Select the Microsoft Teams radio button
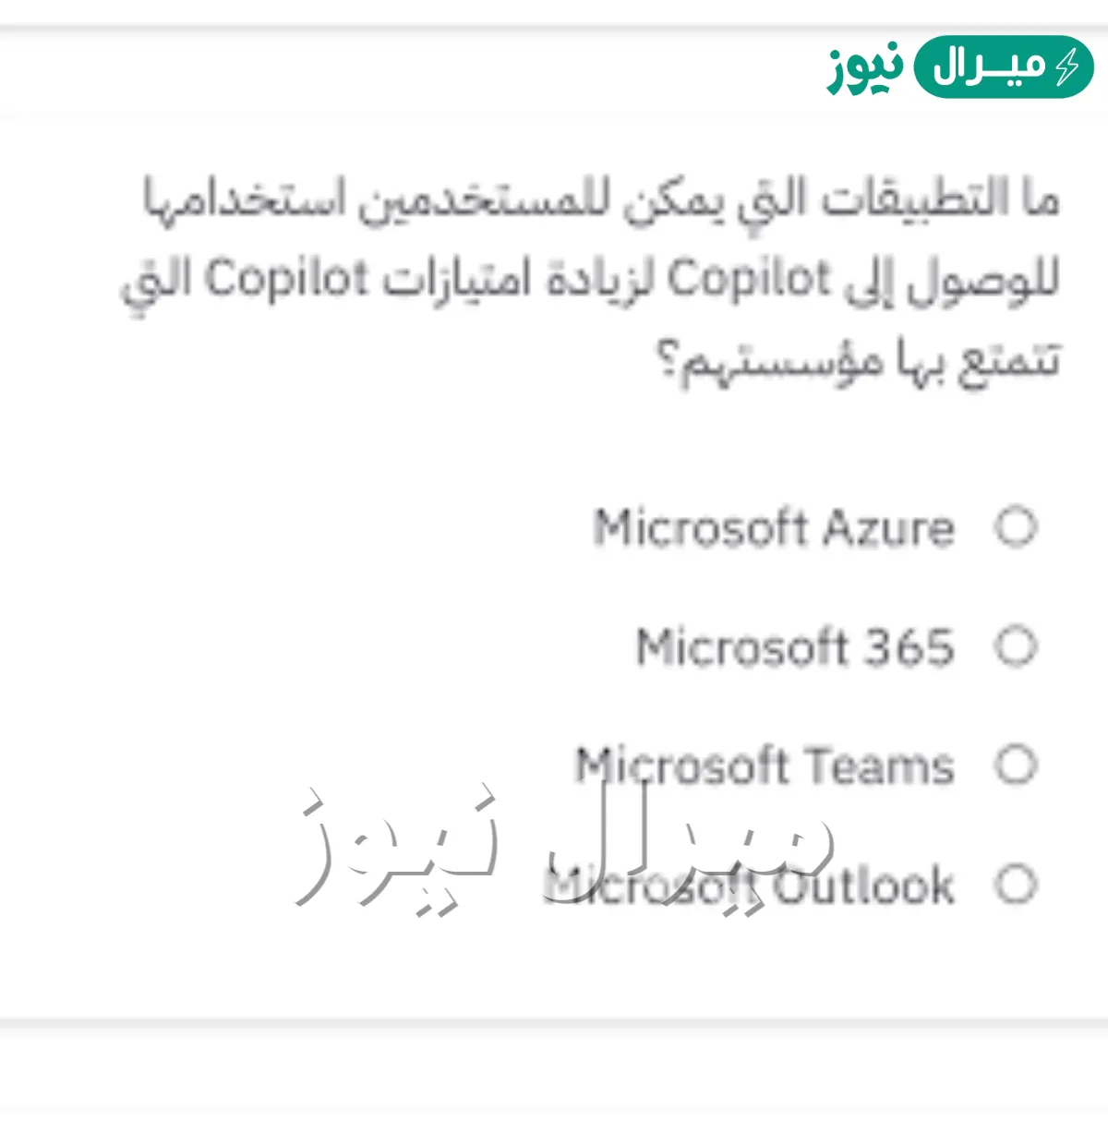Screen dimensions: 1108x1133 pyautogui.click(x=1014, y=763)
